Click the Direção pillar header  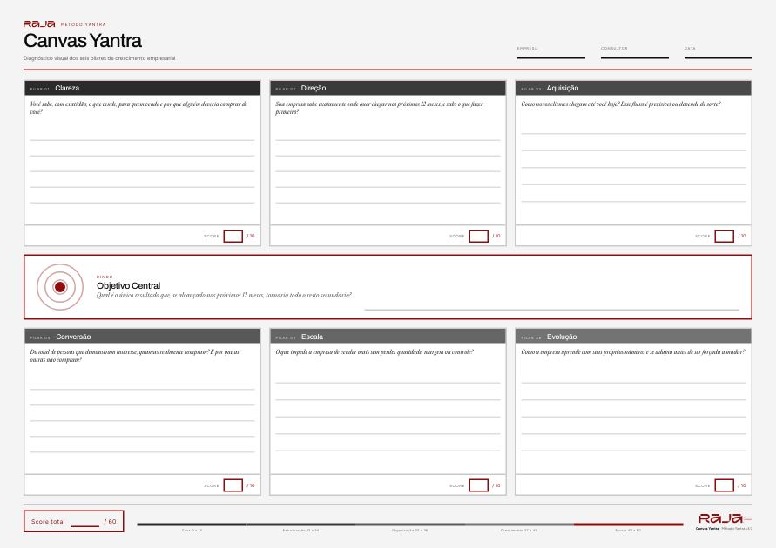388,88
